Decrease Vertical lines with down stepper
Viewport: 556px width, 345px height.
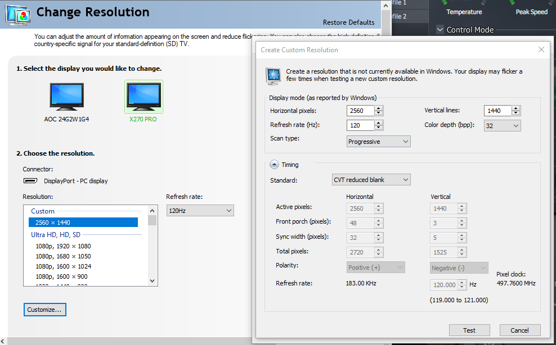tap(516, 114)
